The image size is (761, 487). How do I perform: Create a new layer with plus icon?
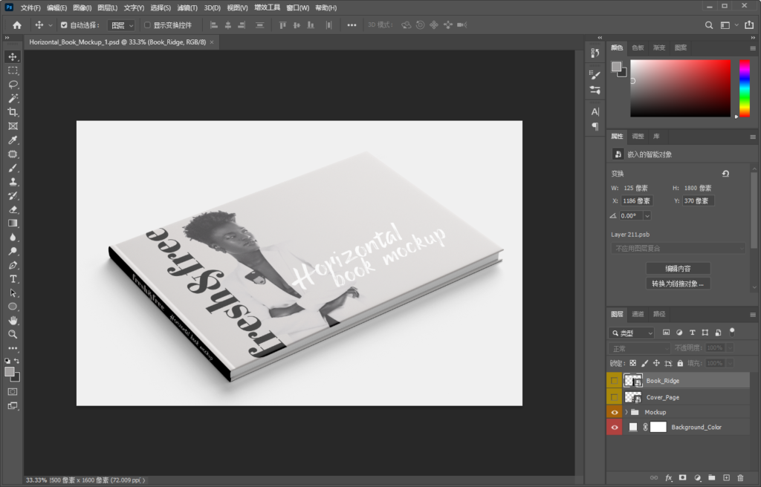point(726,478)
